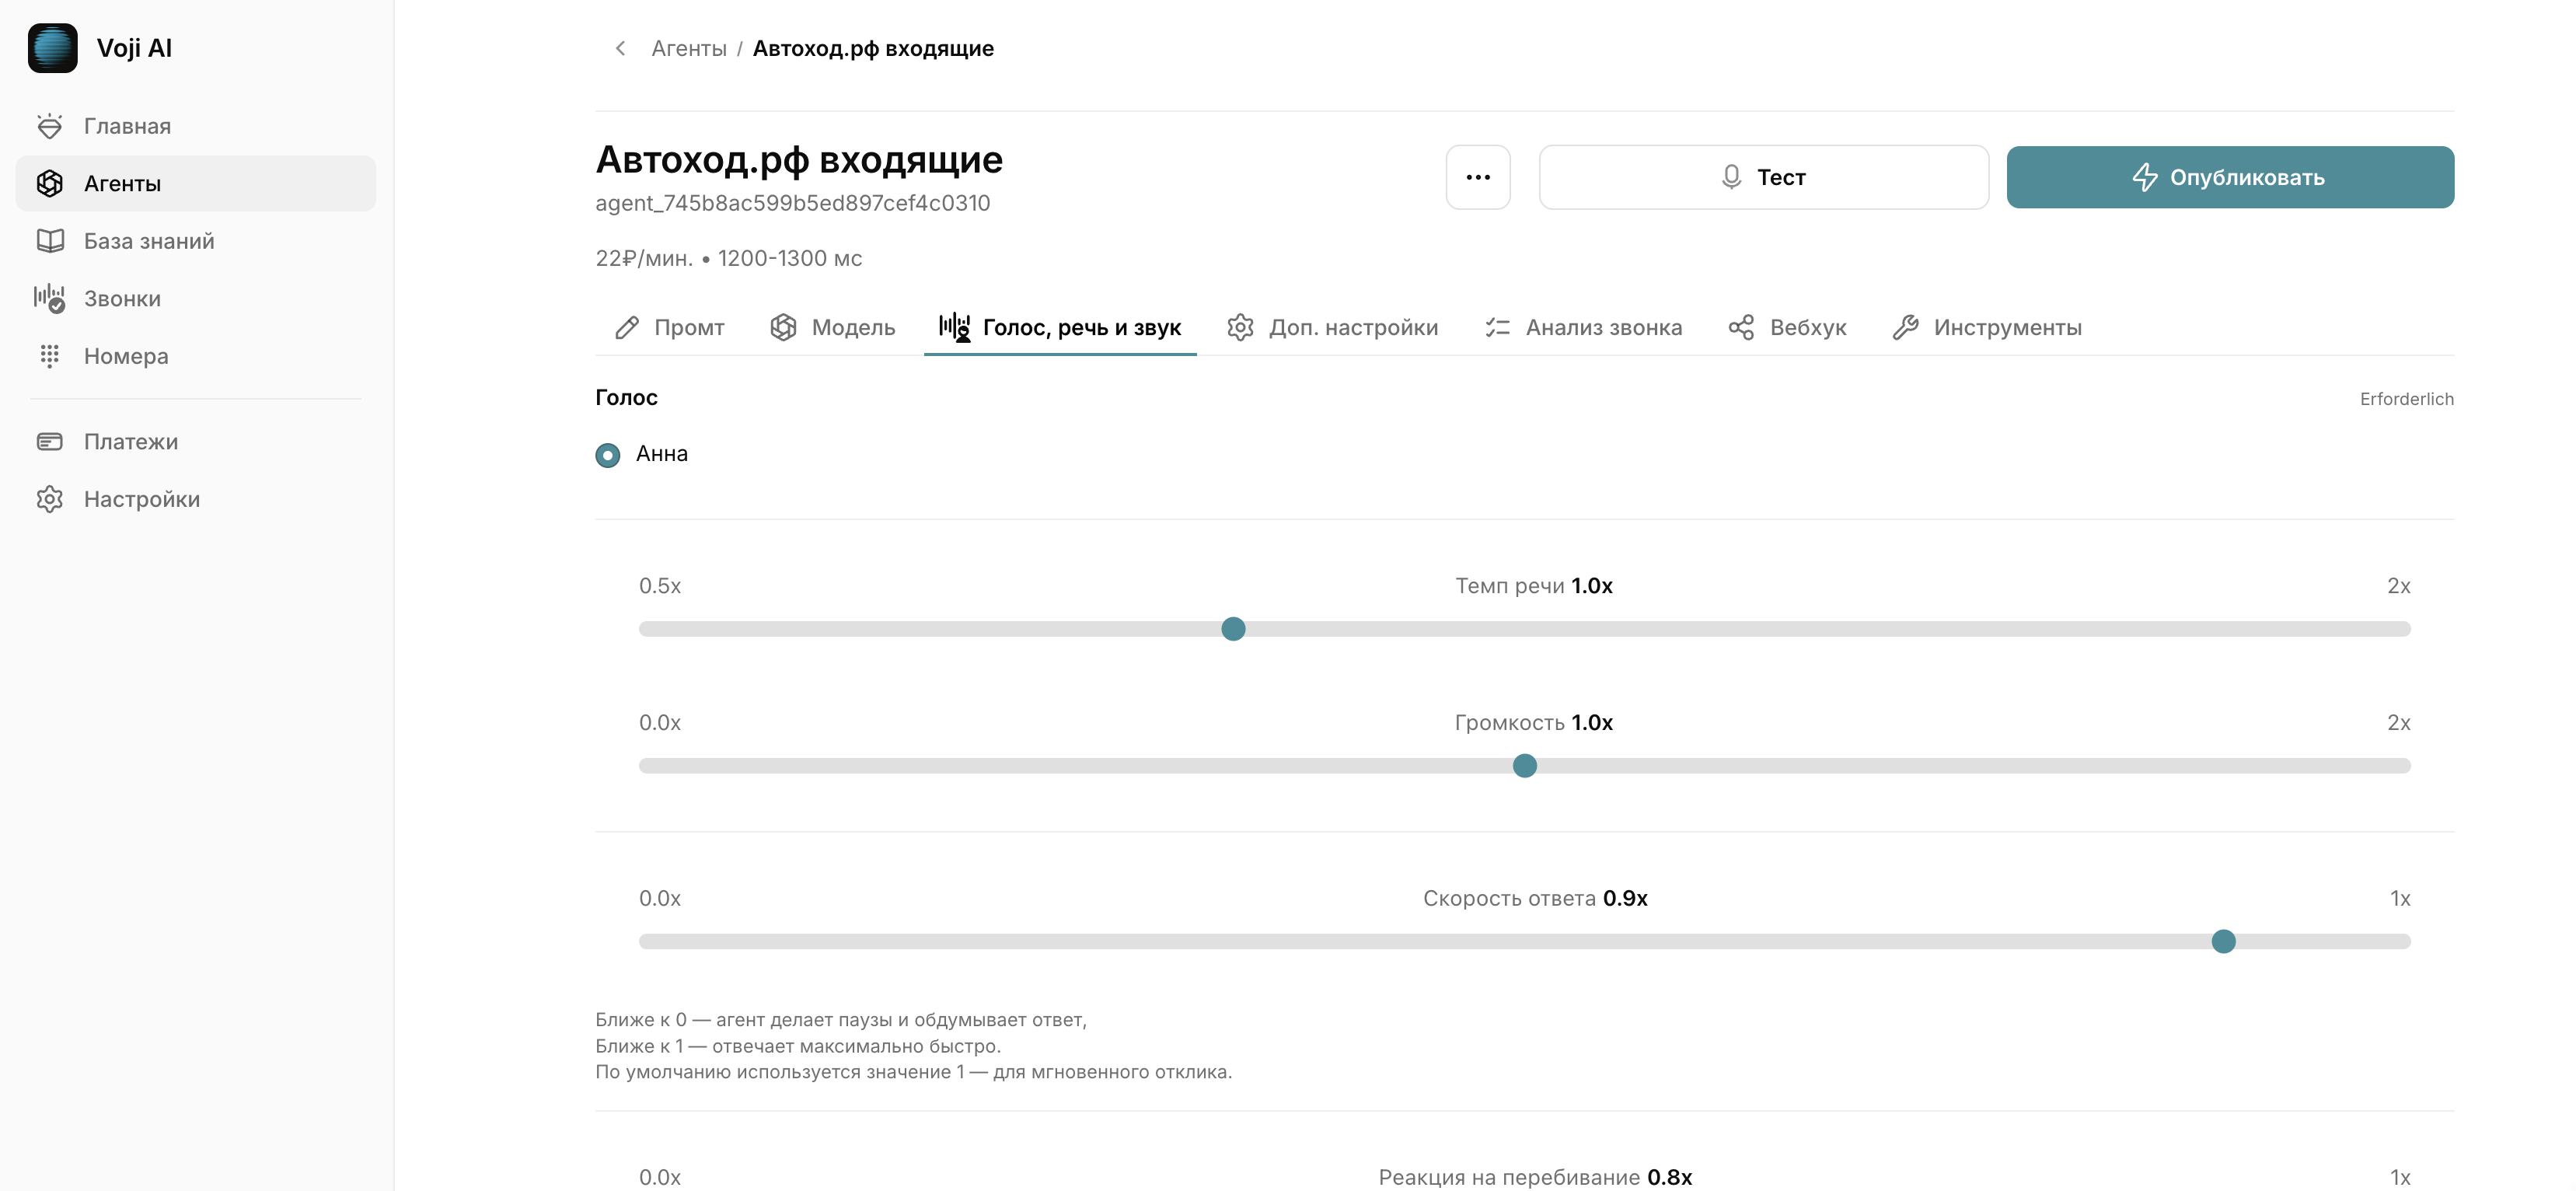Click the Платежи card icon

pyautogui.click(x=50, y=441)
